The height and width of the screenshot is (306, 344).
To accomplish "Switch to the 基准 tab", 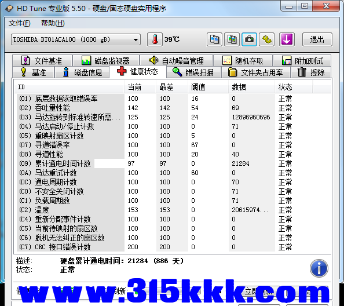I will [x=34, y=72].
